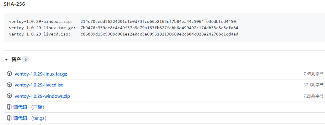
Task: Click the package icon beside ventoy-1.0.29-windows.zip
Action: tap(9, 96)
